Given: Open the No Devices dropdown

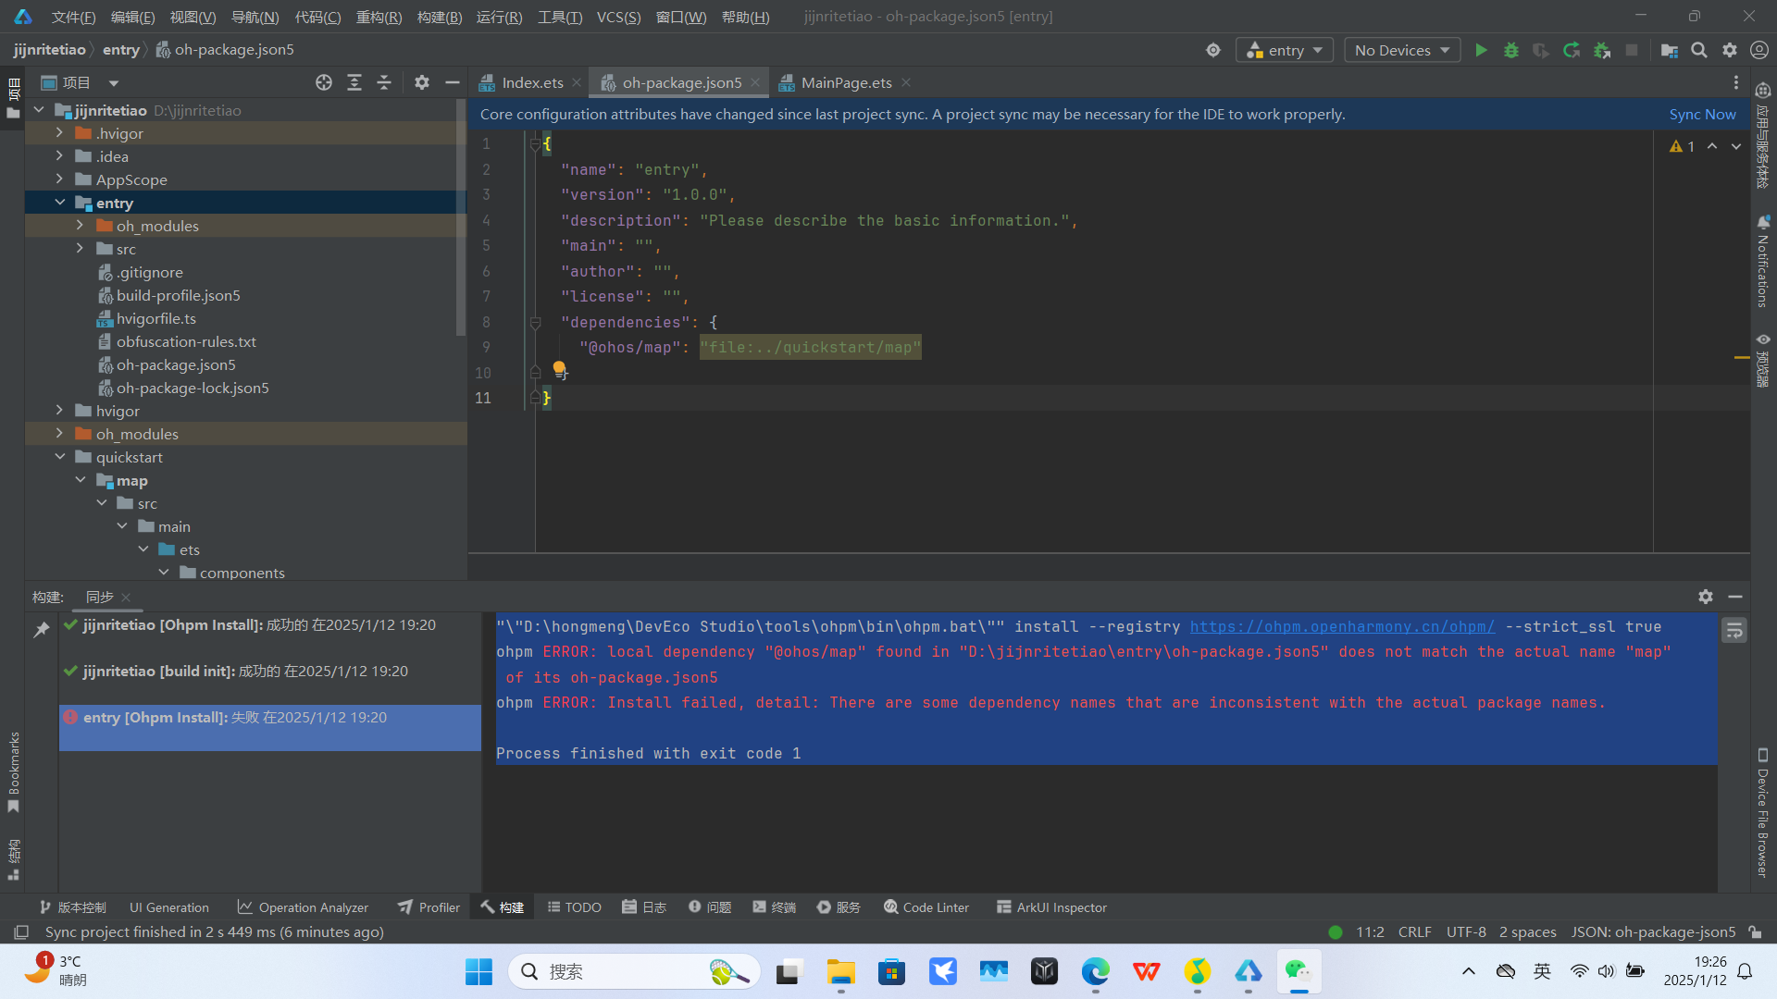Looking at the screenshot, I should tap(1402, 50).
